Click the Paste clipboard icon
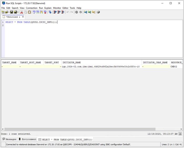Viewport: 184px width, 148px height. [x=29, y=12]
